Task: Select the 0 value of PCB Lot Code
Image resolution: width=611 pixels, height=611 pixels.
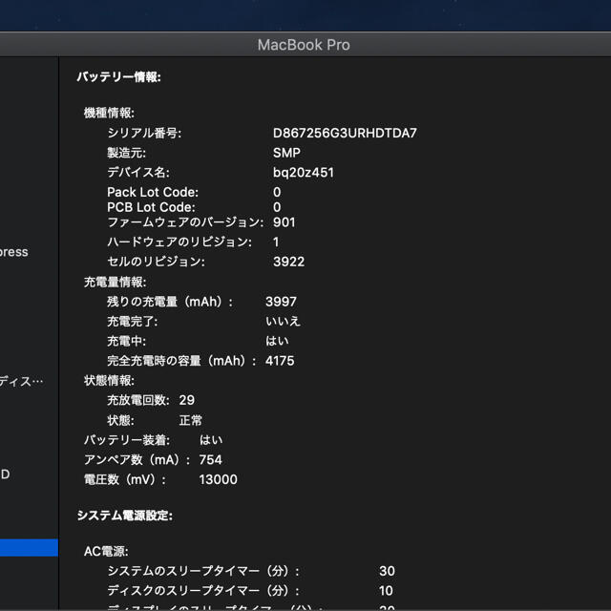Action: click(277, 207)
